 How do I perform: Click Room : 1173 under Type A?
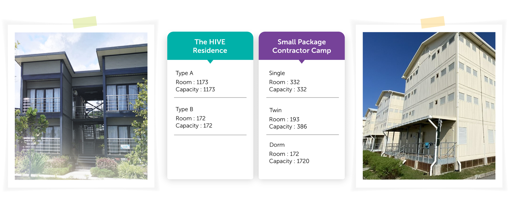coord(192,82)
